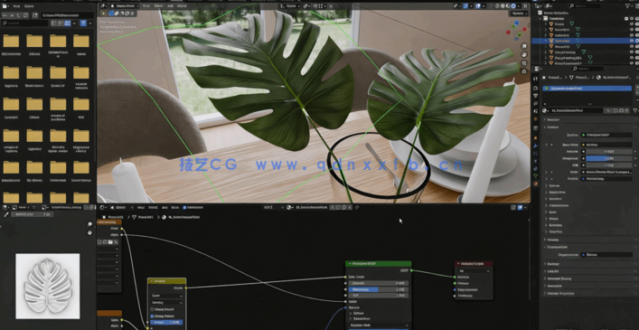Refresh the file browser list
This screenshot has height=330, width=639.
(25, 15)
